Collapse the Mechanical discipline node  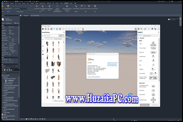coord(2,102)
